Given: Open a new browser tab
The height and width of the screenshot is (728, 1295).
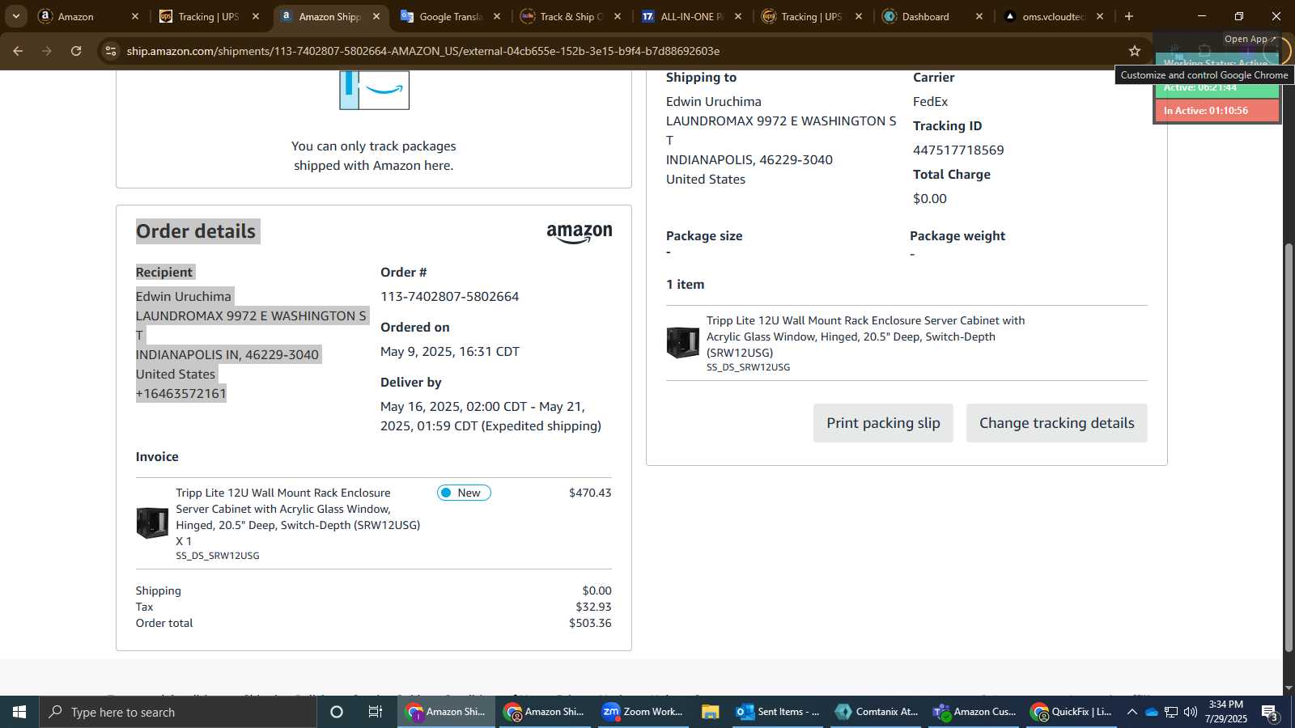Looking at the screenshot, I should (1129, 16).
